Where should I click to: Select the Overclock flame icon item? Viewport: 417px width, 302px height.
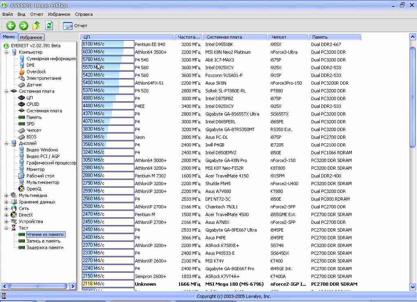click(x=36, y=72)
